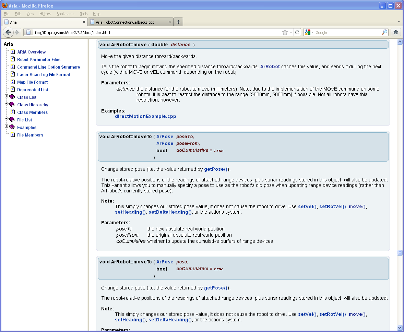Open the Robot Parameter Files link
404x332 pixels.
tap(38, 60)
